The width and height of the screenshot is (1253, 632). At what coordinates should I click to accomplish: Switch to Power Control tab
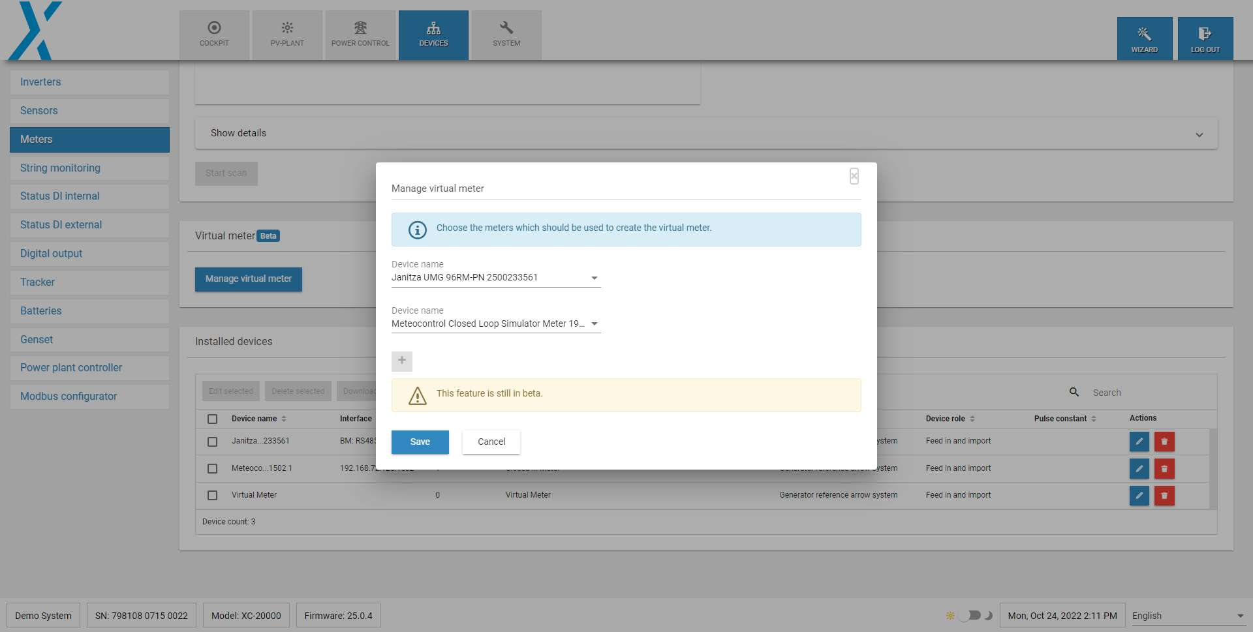[x=360, y=35]
